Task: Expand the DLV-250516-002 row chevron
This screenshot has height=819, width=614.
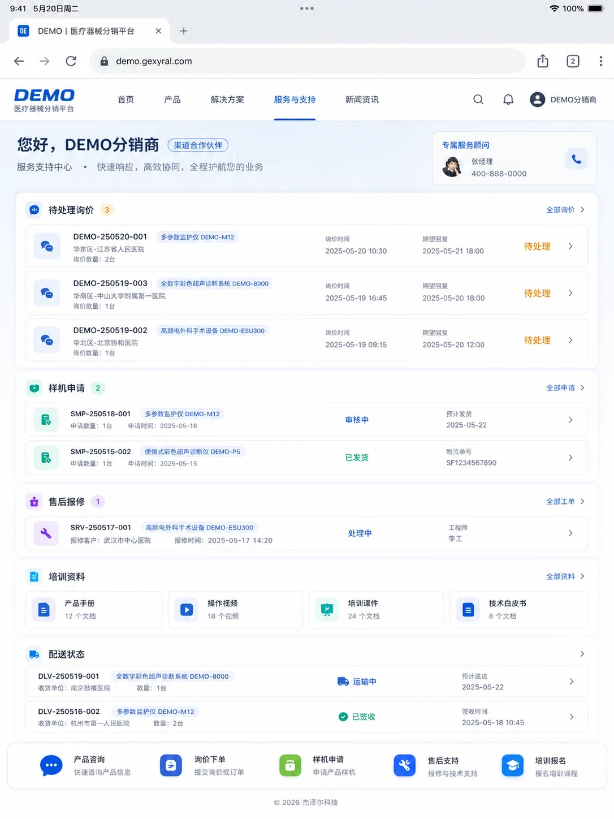Action: (572, 717)
